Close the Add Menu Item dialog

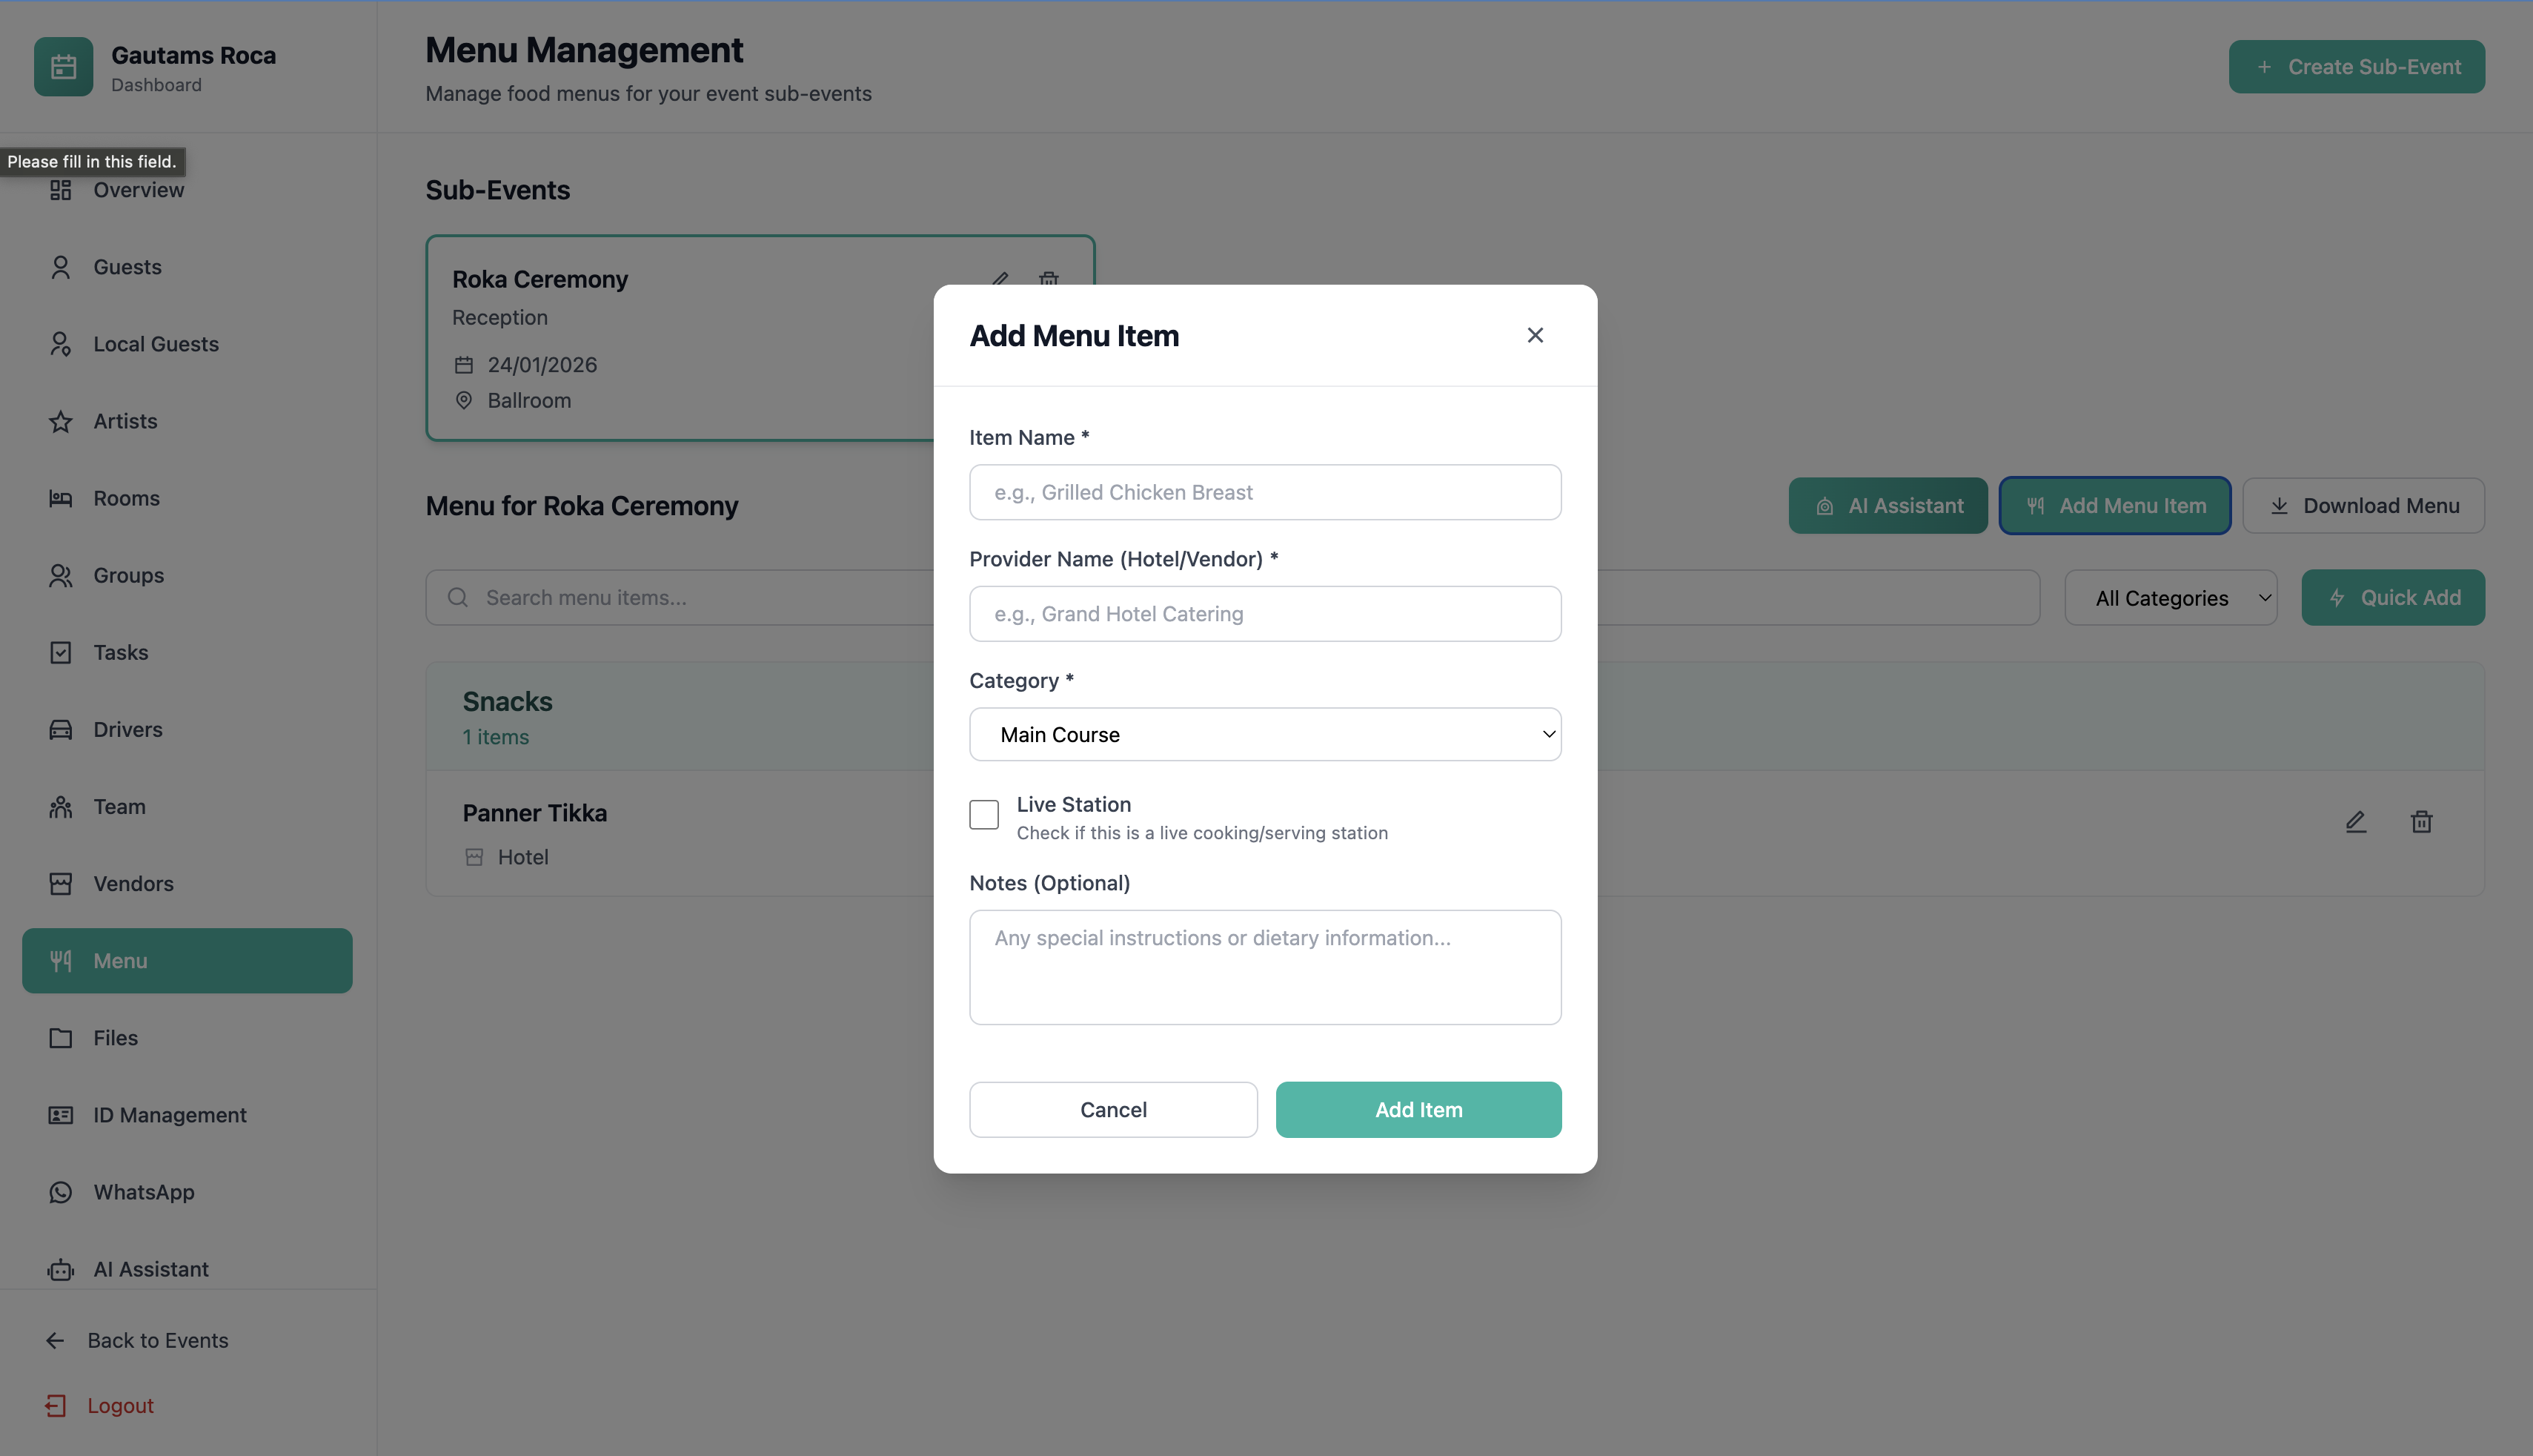click(x=1534, y=335)
